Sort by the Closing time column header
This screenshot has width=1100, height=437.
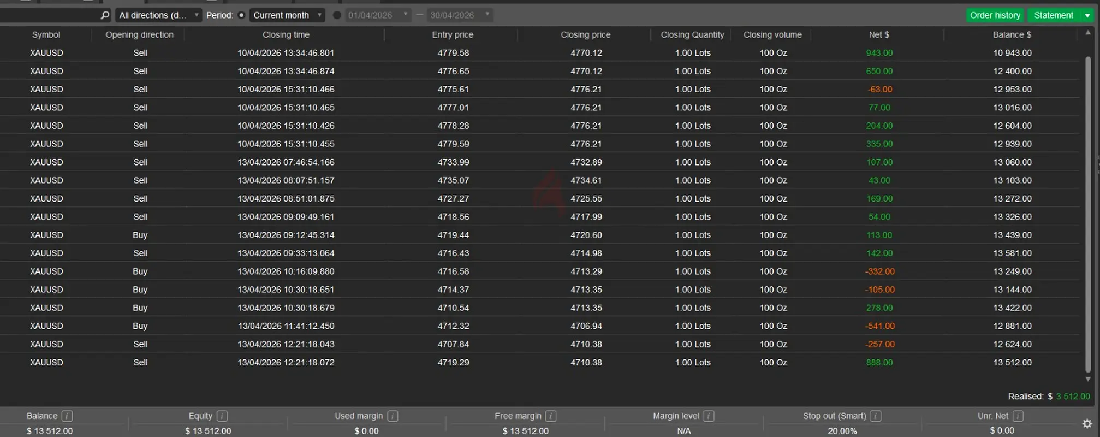click(286, 35)
